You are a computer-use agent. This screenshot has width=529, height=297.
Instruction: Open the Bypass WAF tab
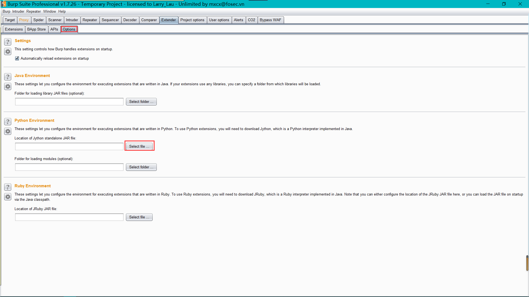click(x=270, y=20)
